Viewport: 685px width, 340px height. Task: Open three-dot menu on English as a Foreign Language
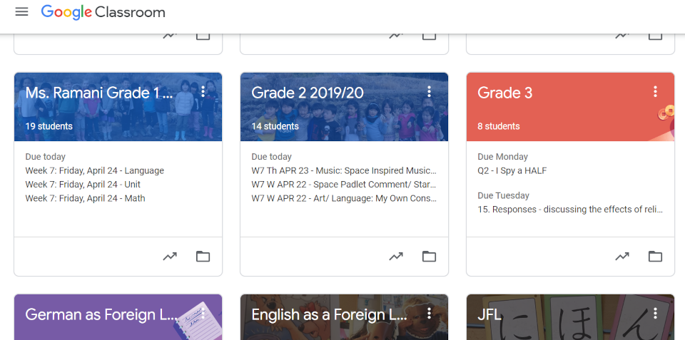tap(429, 313)
